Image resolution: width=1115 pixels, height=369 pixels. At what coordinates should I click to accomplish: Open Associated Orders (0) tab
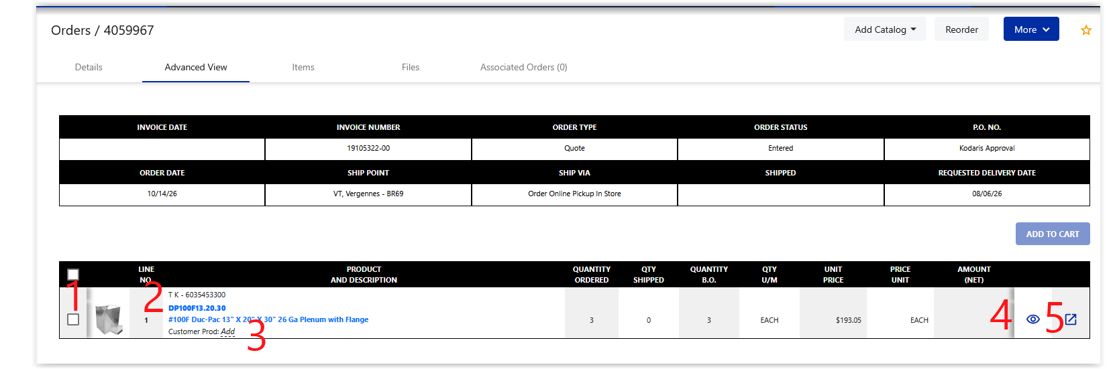point(524,67)
